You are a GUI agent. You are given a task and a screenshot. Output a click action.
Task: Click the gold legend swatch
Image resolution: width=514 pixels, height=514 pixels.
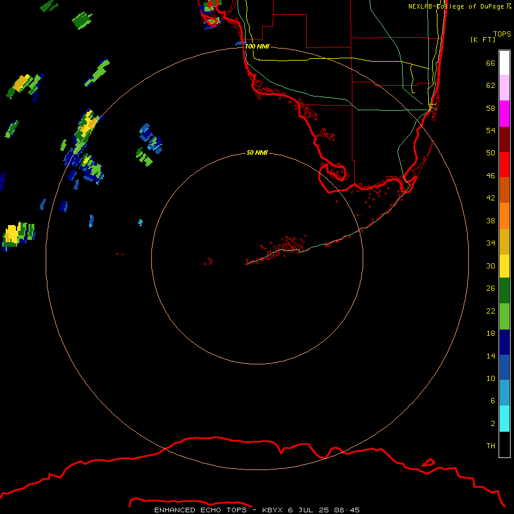(x=504, y=242)
